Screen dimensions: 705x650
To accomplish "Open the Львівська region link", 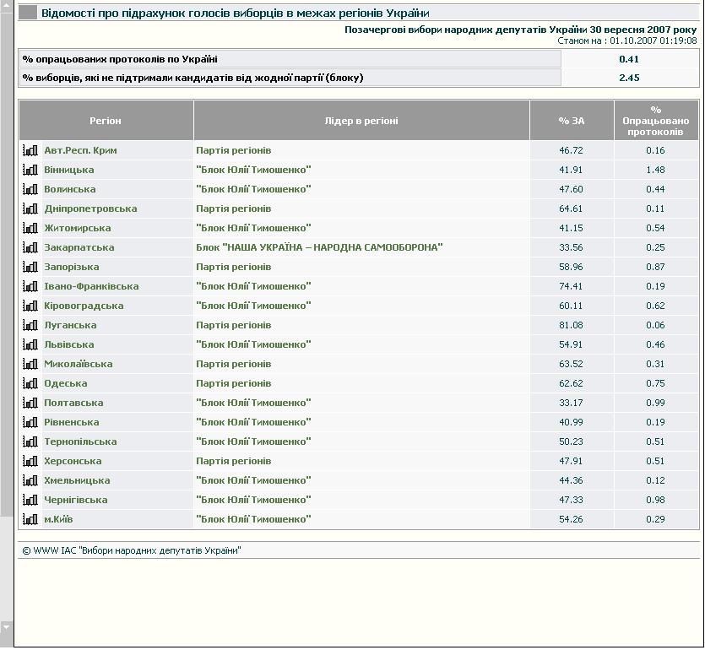I will pos(68,344).
